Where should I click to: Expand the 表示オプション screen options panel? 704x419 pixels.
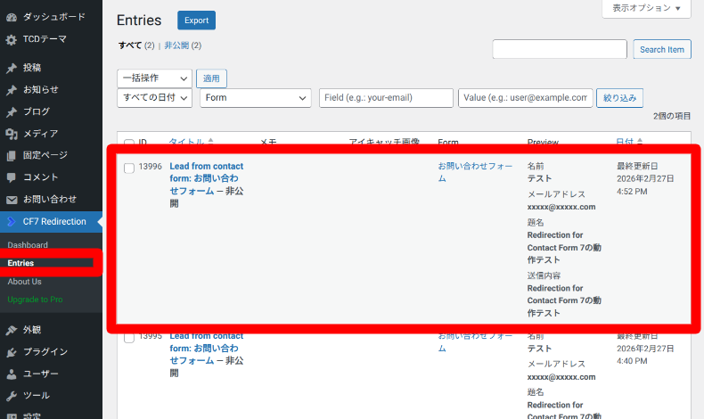pyautogui.click(x=647, y=8)
